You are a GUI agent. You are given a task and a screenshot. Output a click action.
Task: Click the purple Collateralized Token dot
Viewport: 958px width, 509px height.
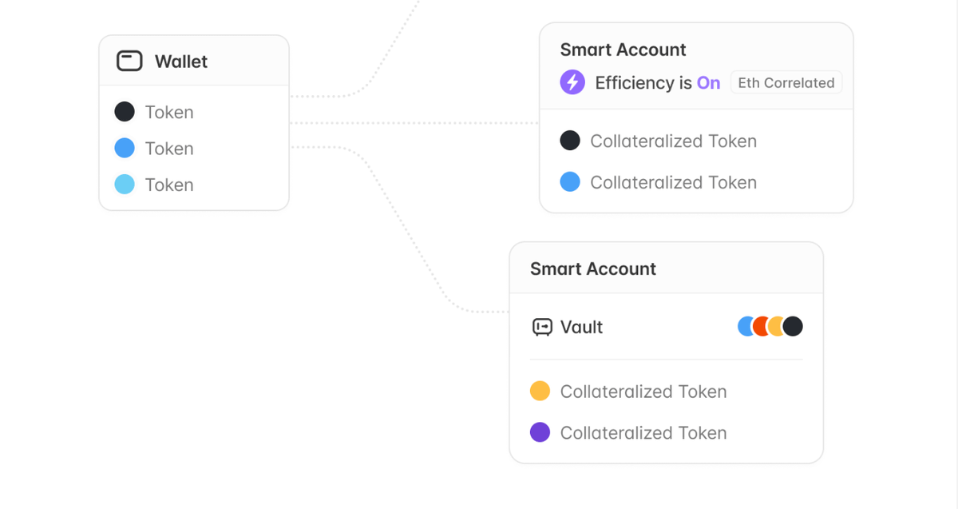(x=540, y=432)
